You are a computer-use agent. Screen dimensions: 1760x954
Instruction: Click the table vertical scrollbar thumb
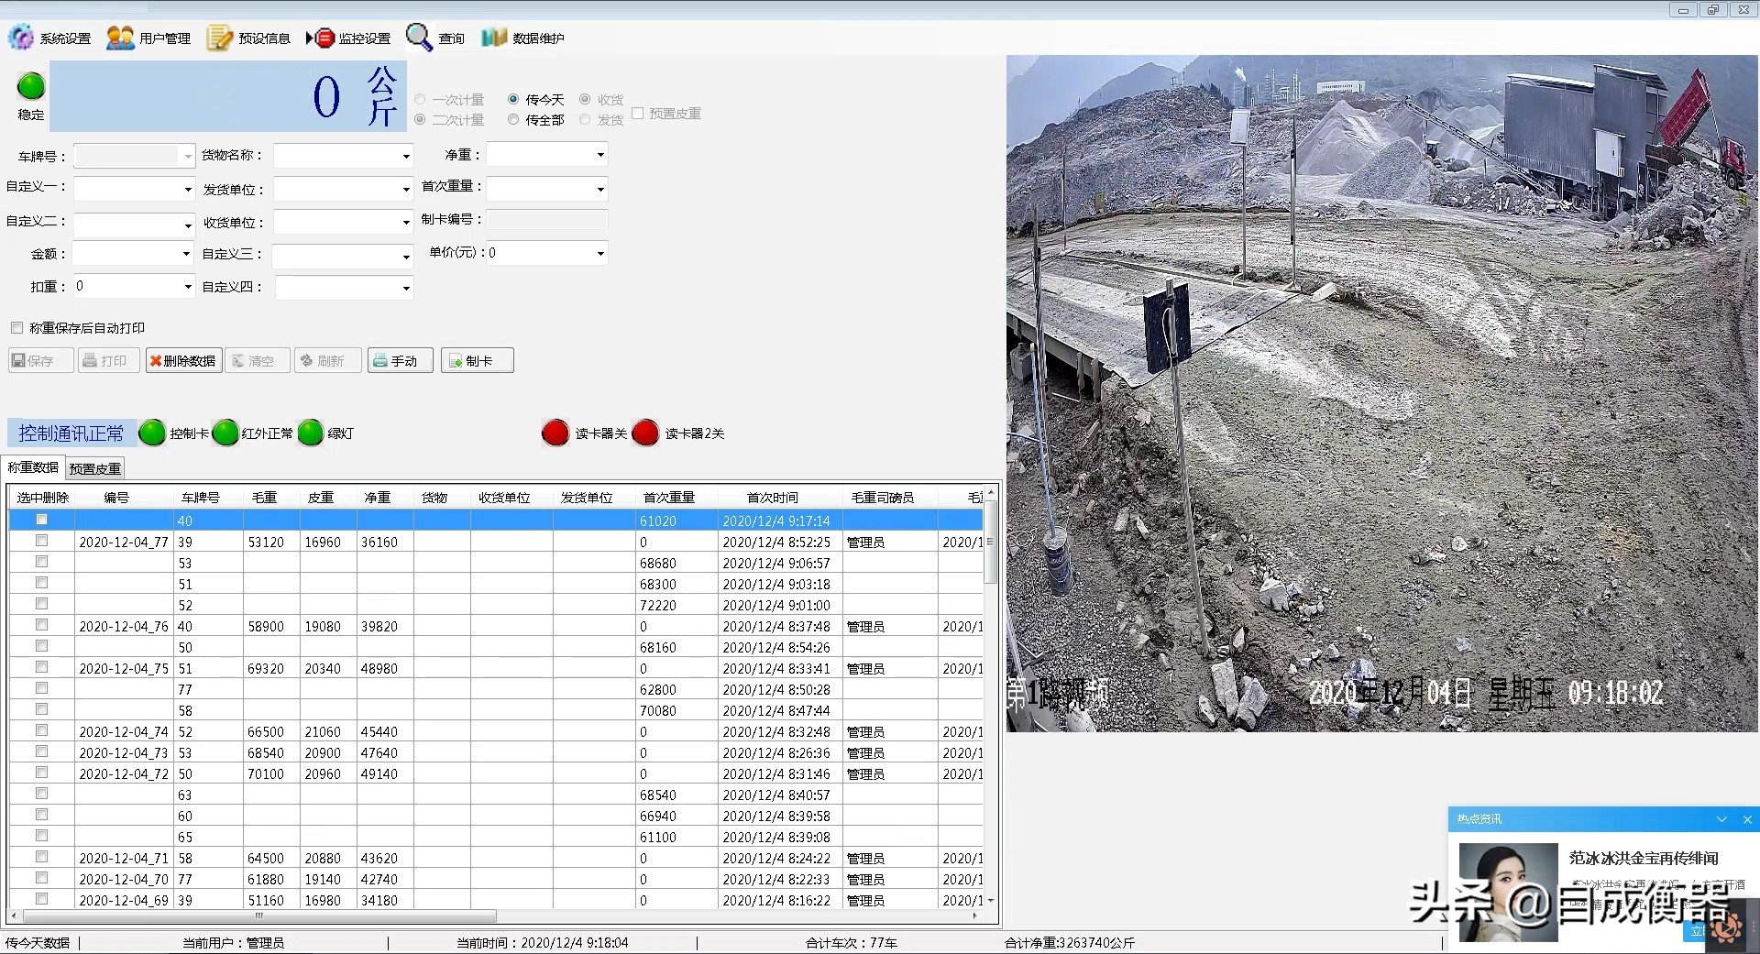[x=990, y=543]
